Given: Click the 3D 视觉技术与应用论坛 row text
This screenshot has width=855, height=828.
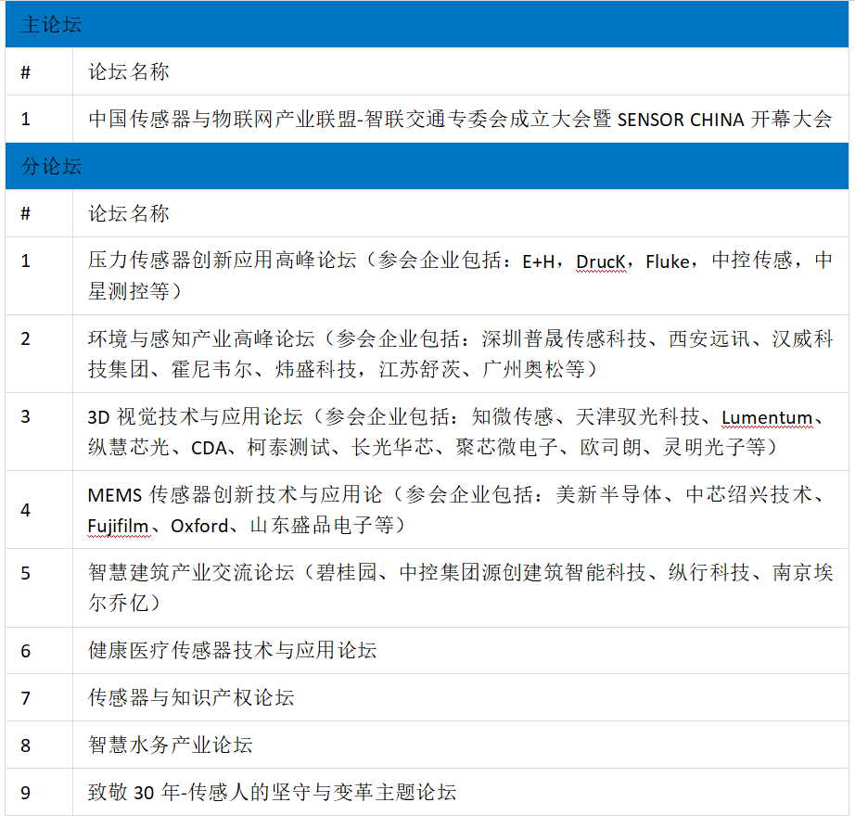Looking at the screenshot, I should click(457, 432).
